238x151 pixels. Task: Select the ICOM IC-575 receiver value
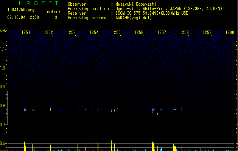pyautogui.click(x=152, y=13)
